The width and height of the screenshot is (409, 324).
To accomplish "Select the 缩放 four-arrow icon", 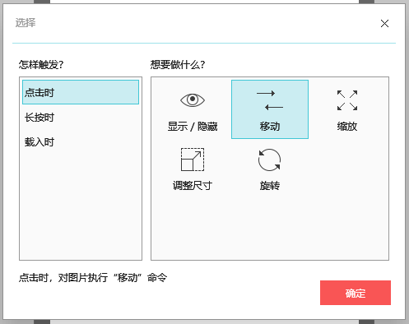I will [347, 100].
